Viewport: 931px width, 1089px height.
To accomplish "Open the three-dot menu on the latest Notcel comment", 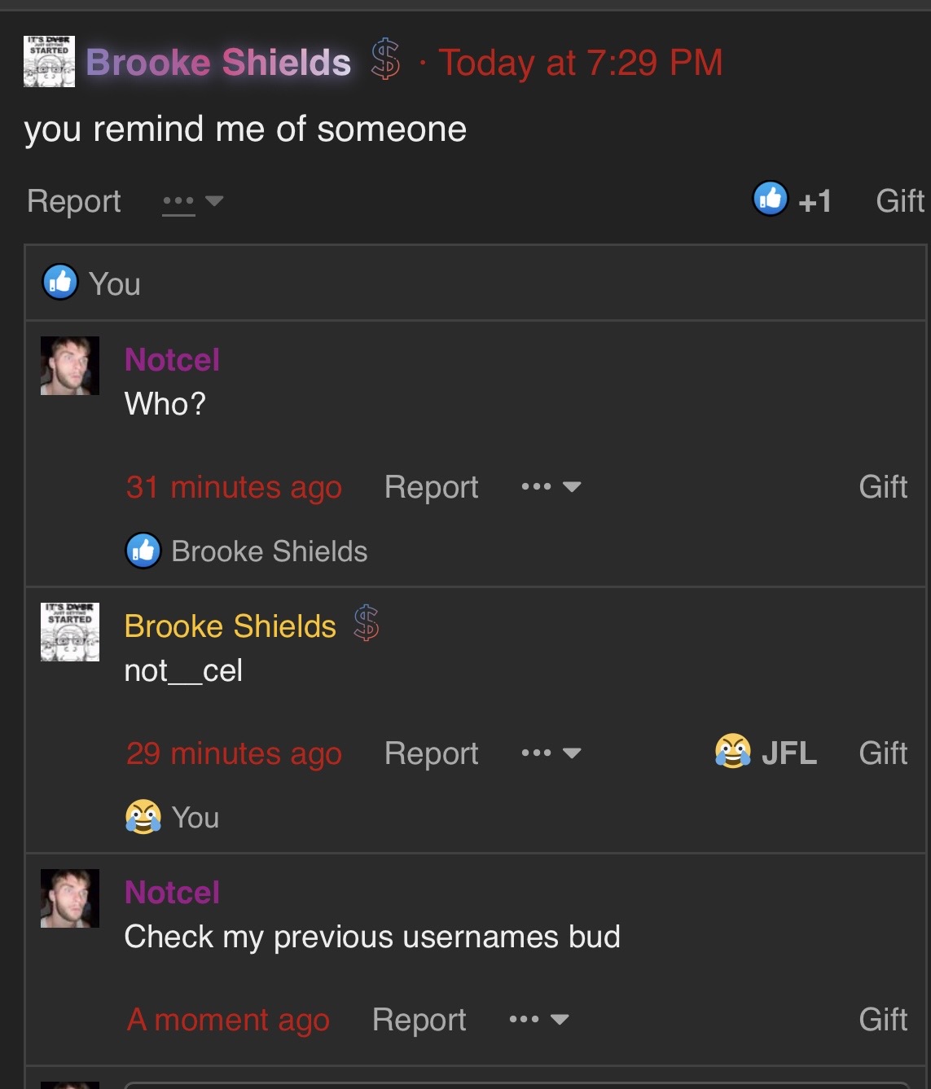I will [538, 1019].
